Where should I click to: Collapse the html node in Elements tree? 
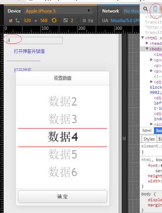point(142,38)
